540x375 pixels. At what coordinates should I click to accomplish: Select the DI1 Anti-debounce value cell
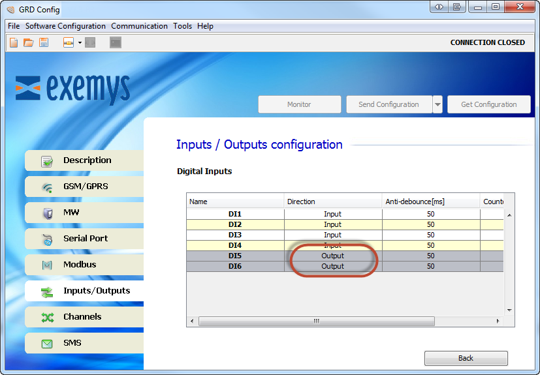coord(430,214)
